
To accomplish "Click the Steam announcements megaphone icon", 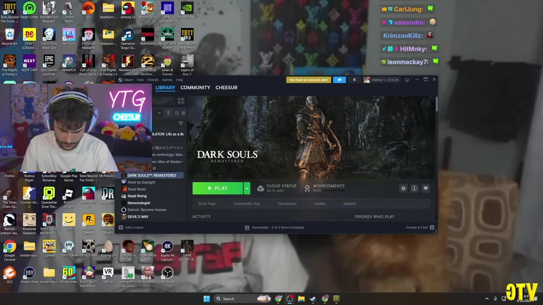I will [x=339, y=80].
